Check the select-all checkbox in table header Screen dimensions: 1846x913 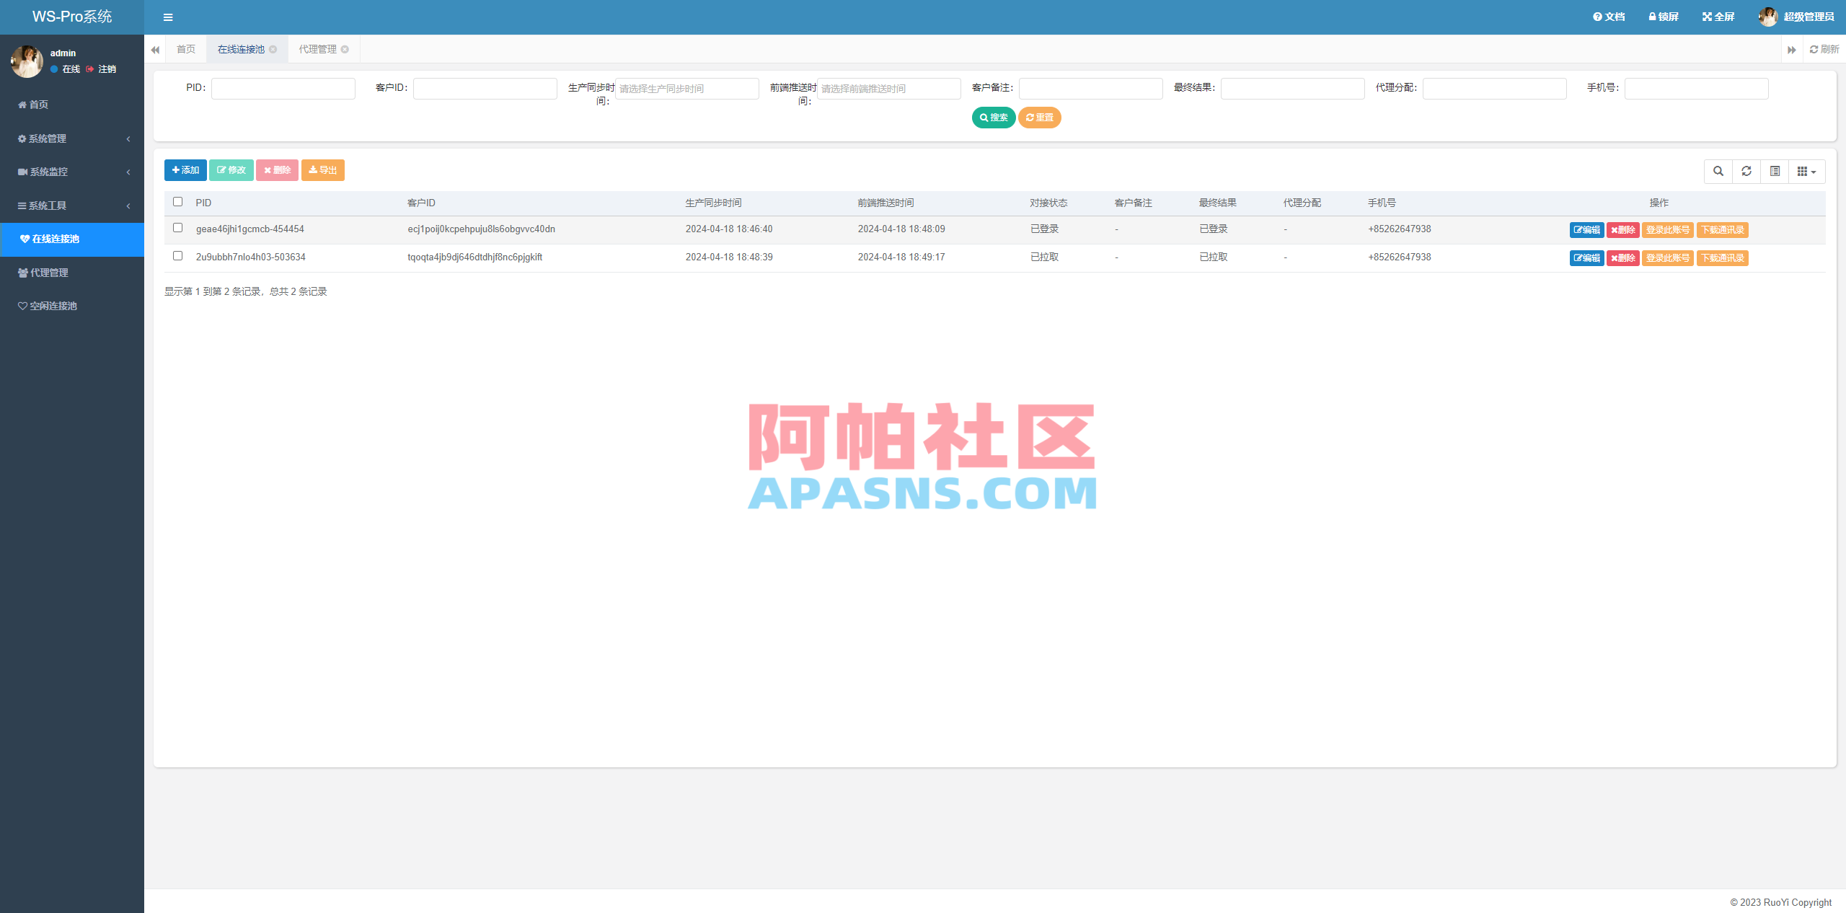coord(177,202)
